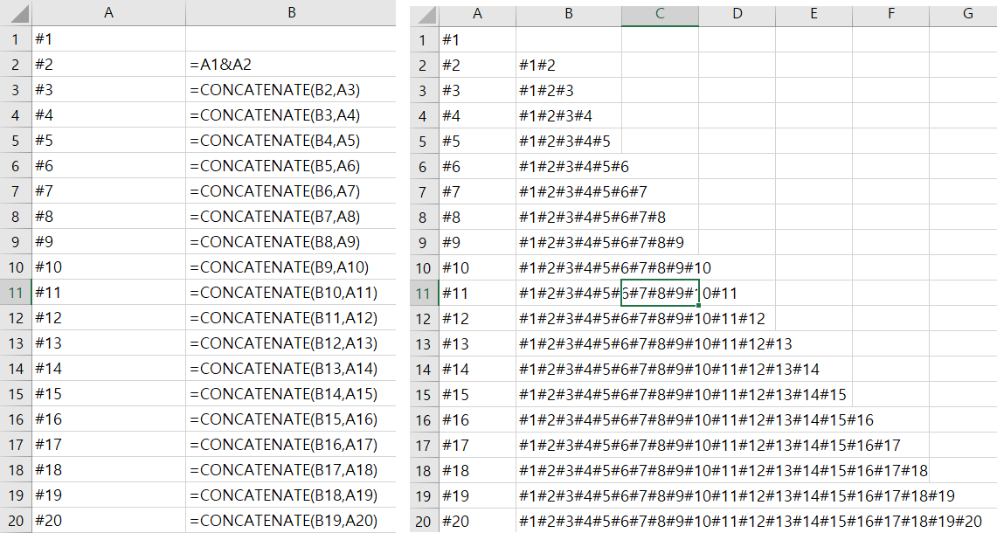Select cell A1 containing #1
The image size is (997, 533).
pos(108,38)
